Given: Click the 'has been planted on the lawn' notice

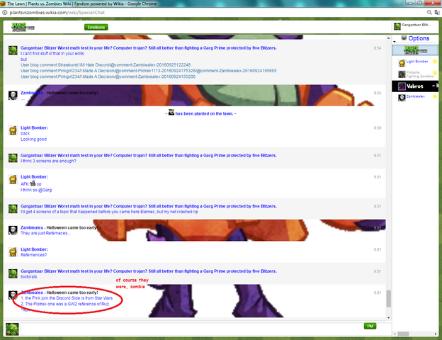Looking at the screenshot, I should 200,113.
